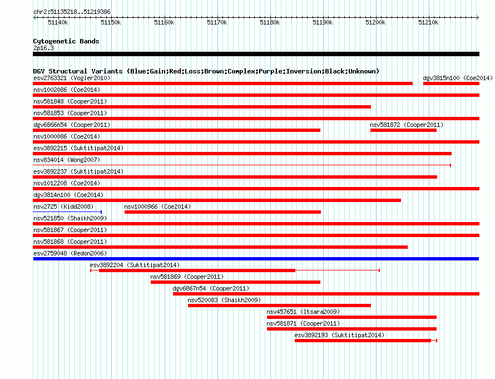The image size is (495, 379).
Task: Click the nsv521850 (Shaikh2009) label
Action: 70,218
